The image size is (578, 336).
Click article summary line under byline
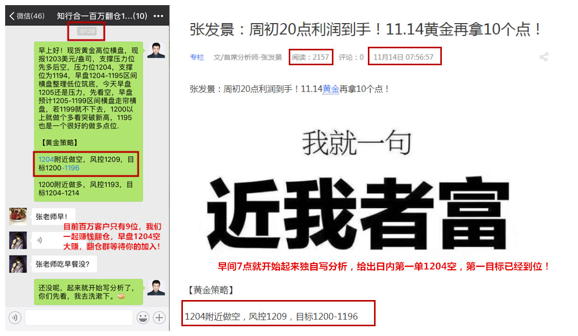tap(289, 89)
